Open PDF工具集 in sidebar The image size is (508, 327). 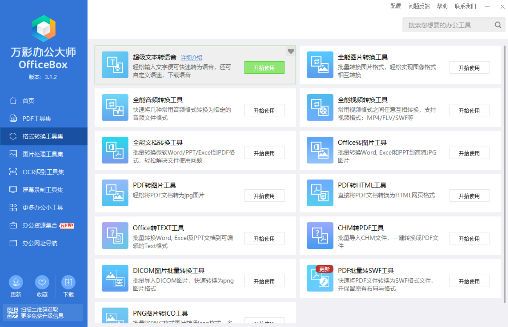(44, 118)
